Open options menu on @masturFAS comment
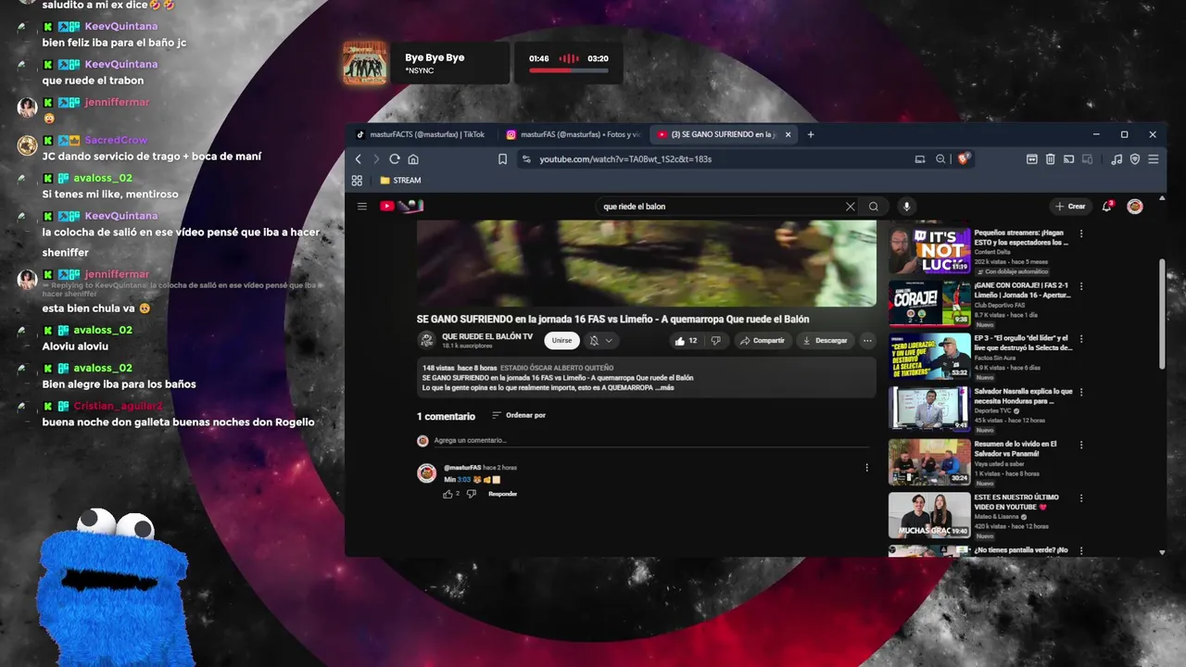The height and width of the screenshot is (667, 1186). point(866,468)
